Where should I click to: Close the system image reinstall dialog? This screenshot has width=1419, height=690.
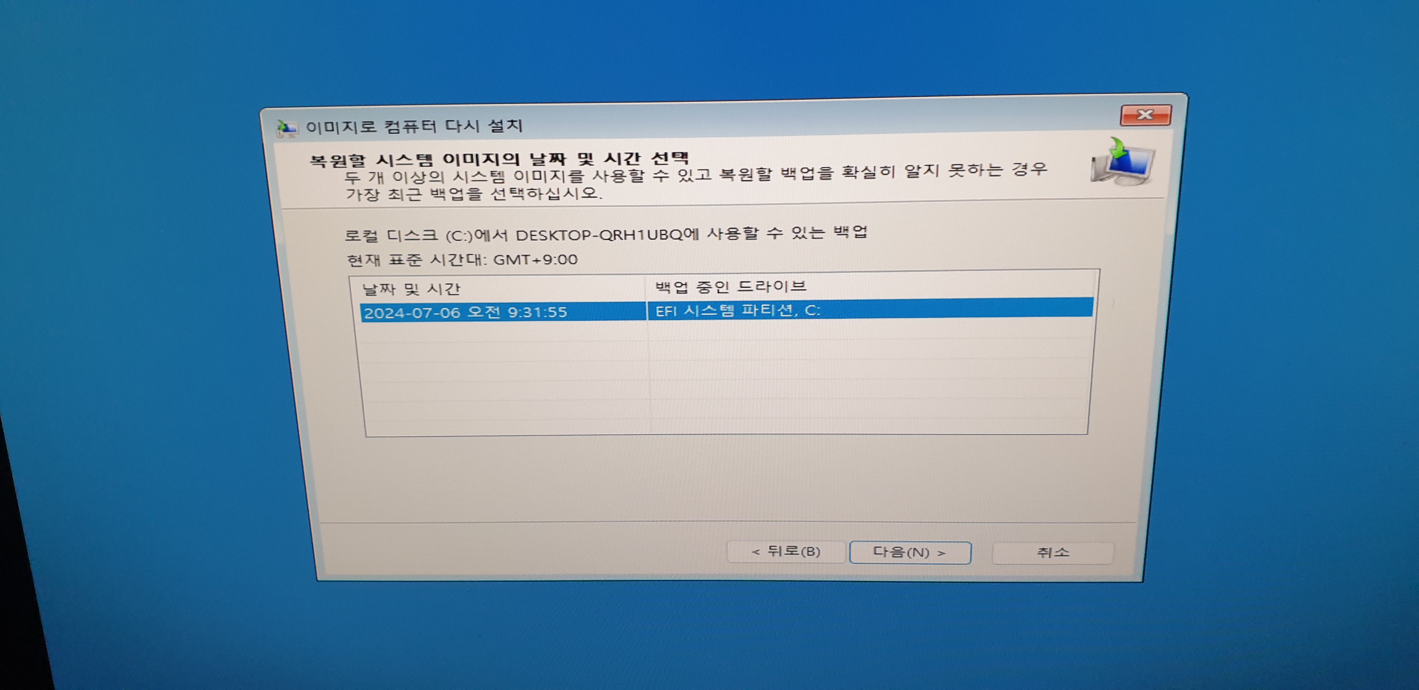(x=1145, y=115)
